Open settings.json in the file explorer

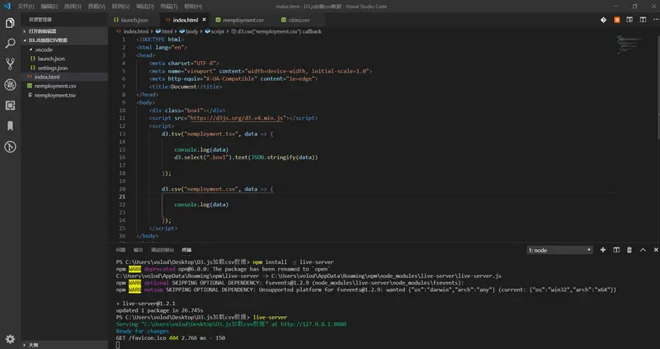click(x=64, y=68)
